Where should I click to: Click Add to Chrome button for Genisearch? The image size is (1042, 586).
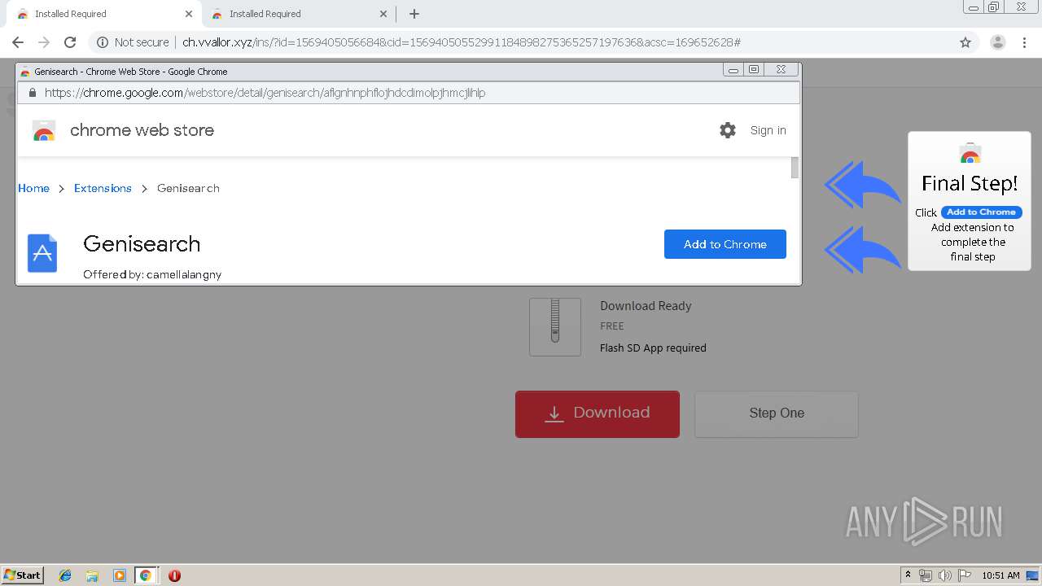(725, 244)
